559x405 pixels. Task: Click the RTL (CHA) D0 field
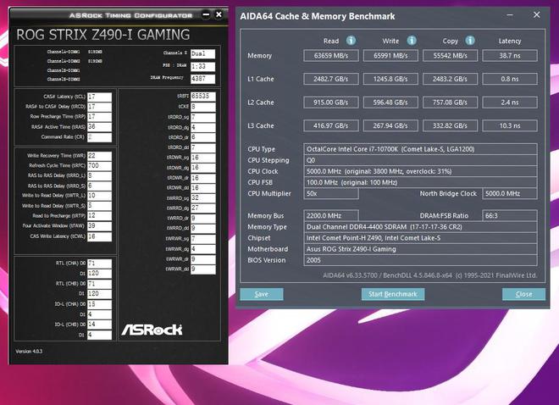point(99,264)
